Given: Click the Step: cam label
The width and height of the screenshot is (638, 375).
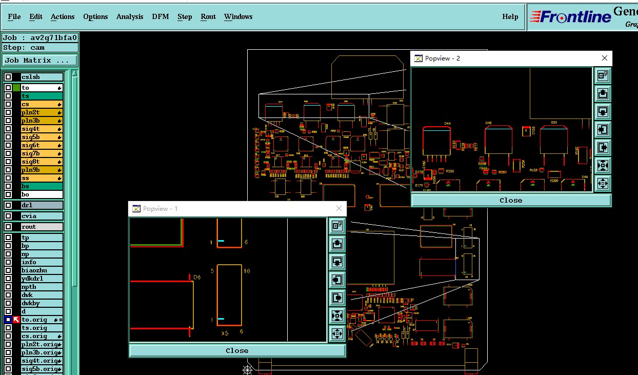Looking at the screenshot, I should coord(40,48).
